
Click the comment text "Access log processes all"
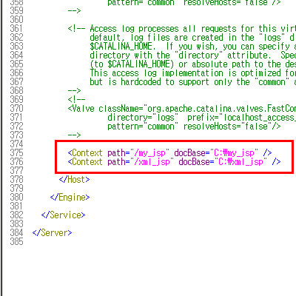[x=143, y=29]
